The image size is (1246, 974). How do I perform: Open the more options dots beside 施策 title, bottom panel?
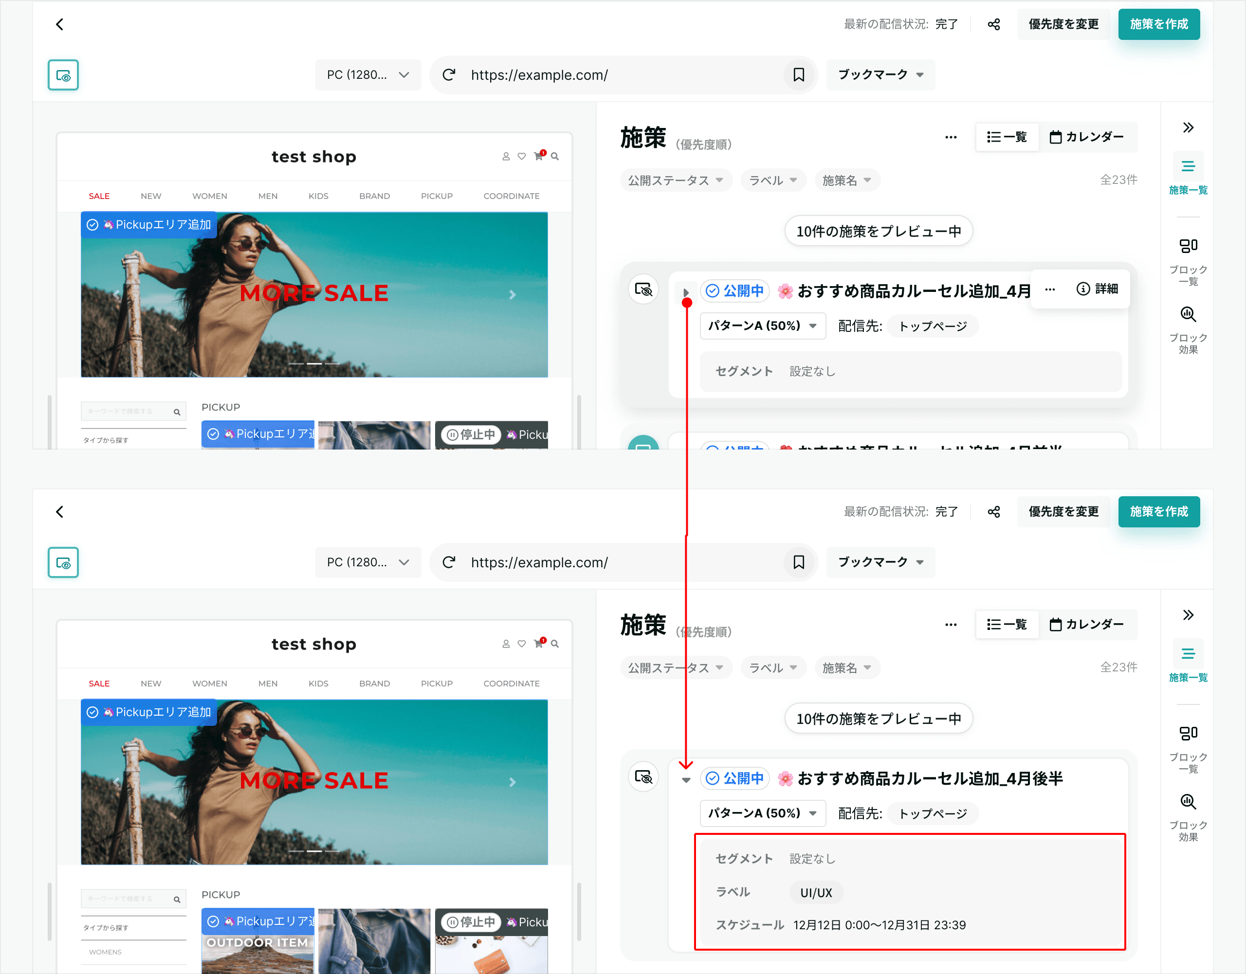[951, 624]
